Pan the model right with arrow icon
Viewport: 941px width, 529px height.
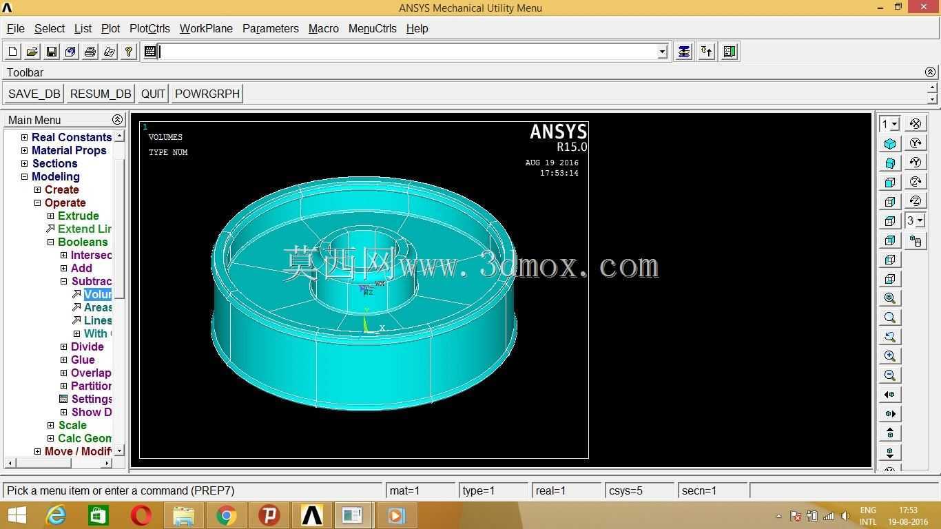point(890,414)
